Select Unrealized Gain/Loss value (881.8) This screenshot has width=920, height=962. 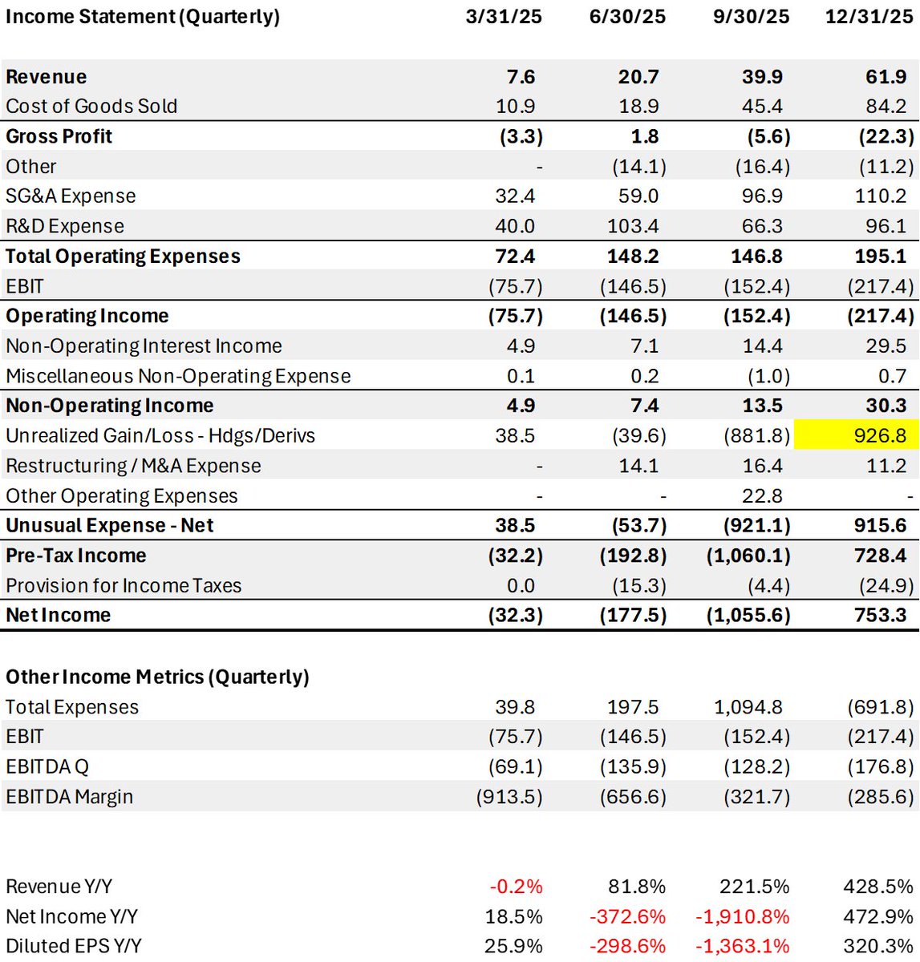[757, 436]
